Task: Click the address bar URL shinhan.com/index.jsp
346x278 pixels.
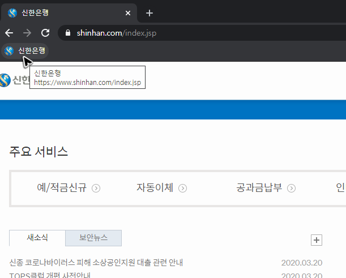Action: [117, 33]
